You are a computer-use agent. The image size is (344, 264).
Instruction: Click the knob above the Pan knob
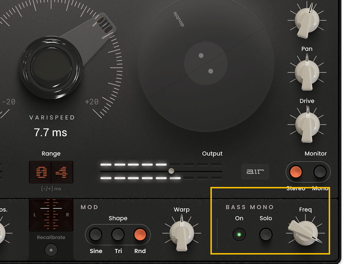[307, 20]
